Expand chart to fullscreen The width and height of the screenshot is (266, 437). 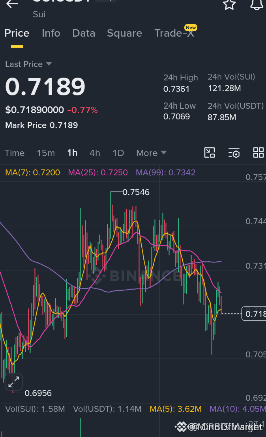[x=14, y=381]
